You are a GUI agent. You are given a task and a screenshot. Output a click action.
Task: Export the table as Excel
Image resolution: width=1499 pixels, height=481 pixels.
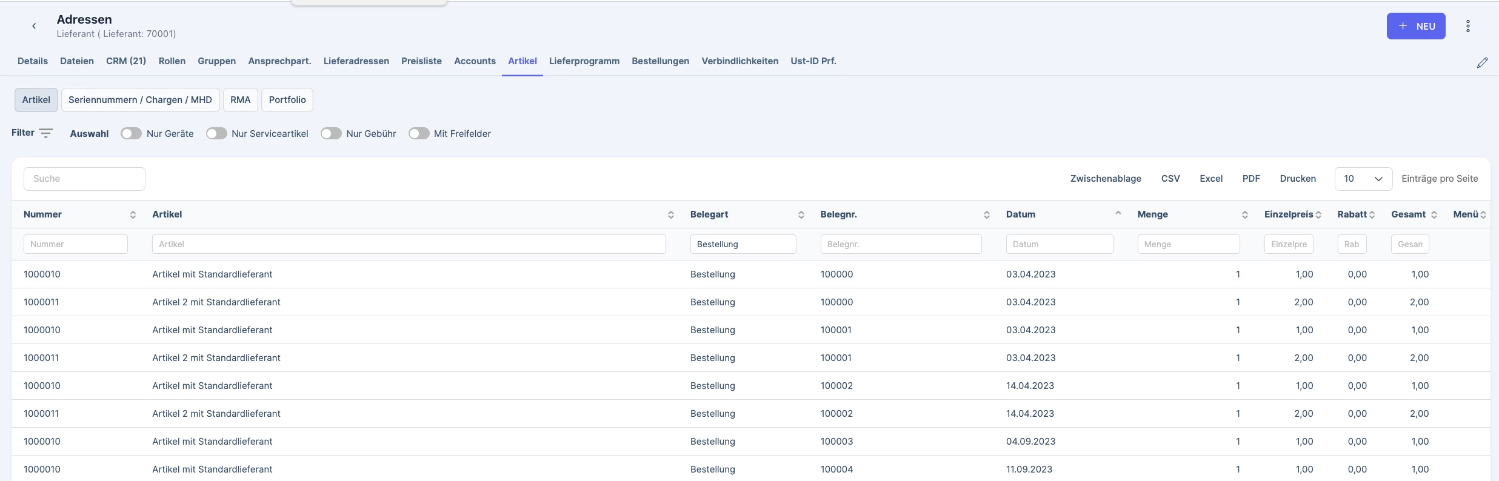coord(1211,179)
